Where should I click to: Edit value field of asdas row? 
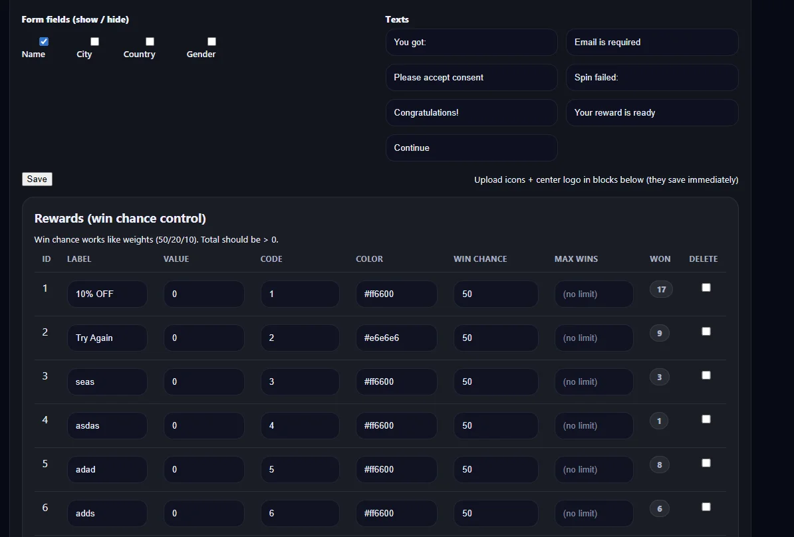pyautogui.click(x=204, y=425)
